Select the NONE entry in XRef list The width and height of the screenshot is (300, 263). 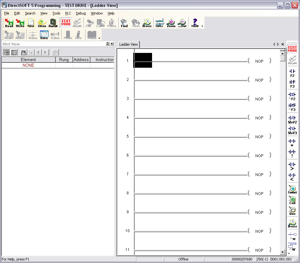click(x=29, y=65)
